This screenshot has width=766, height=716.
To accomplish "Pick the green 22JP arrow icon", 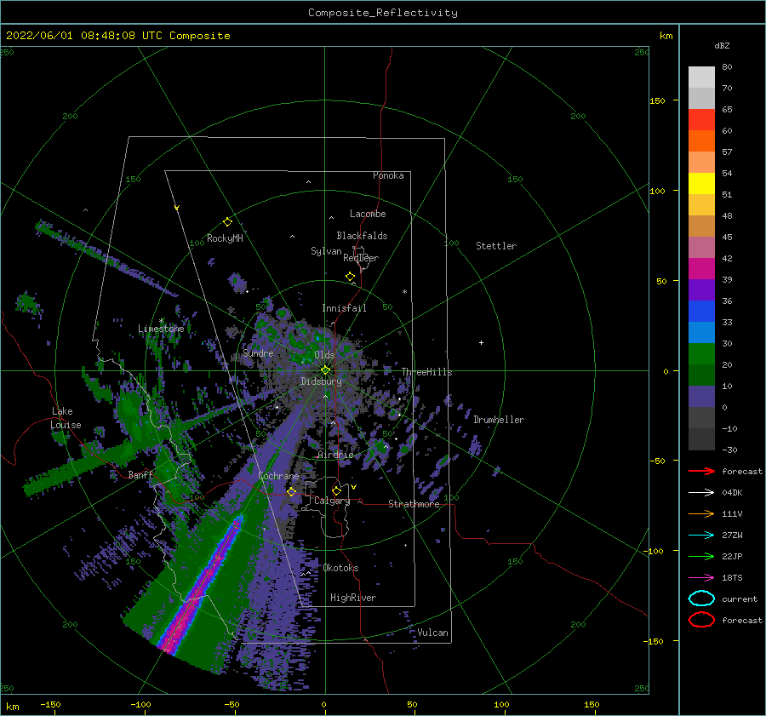I will (x=701, y=556).
